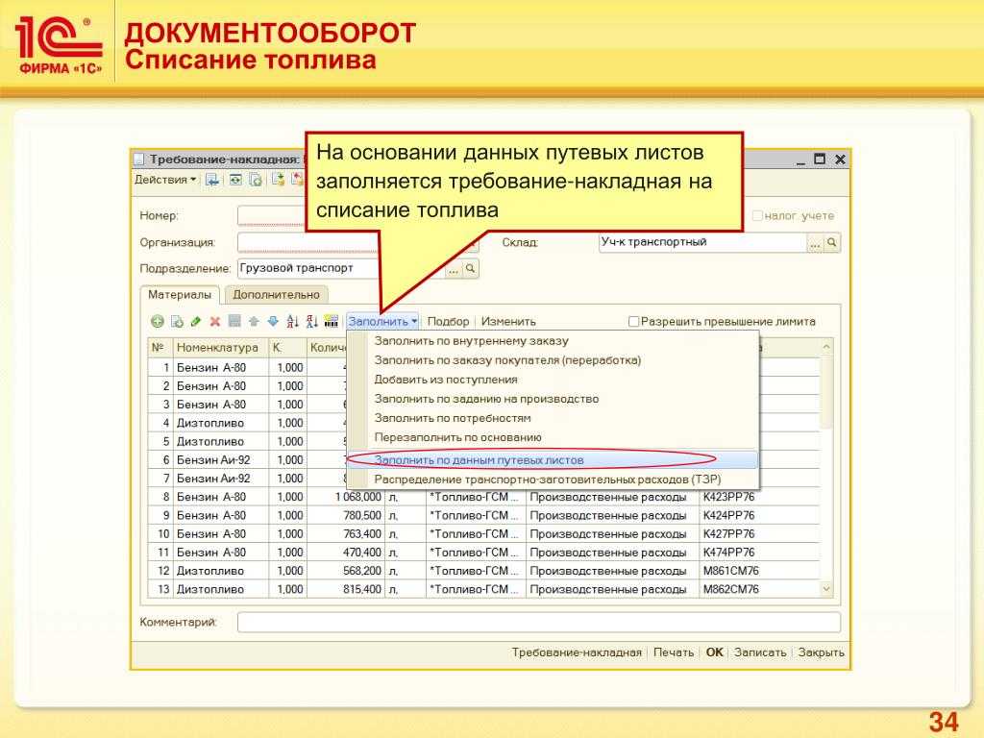Screen dimensions: 984x738
Task: Select Заполнить по данным путевых листов
Action: click(553, 460)
